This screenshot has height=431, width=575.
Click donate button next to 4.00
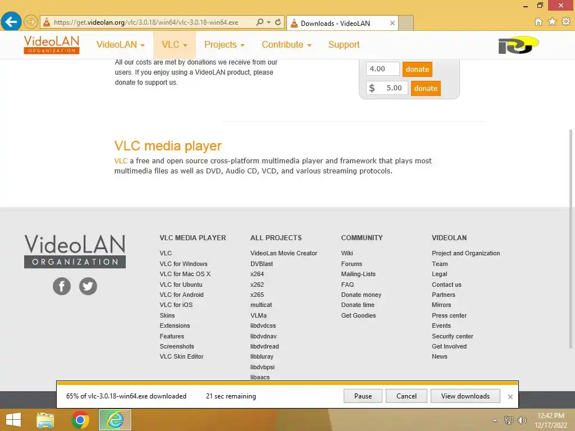(417, 69)
